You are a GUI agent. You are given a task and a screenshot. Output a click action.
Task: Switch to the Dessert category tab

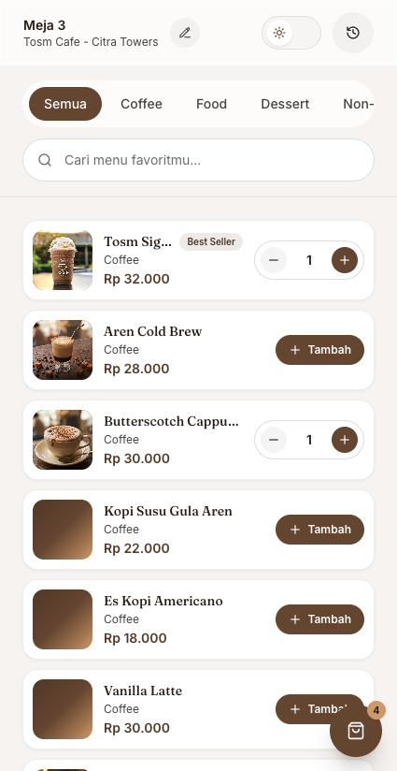(285, 104)
